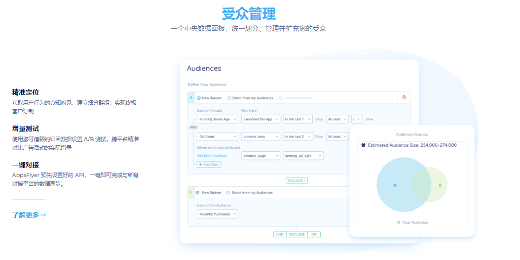Viewport: 520px width, 260px height.
Task: Click the audience size people icon
Action: (x=363, y=145)
